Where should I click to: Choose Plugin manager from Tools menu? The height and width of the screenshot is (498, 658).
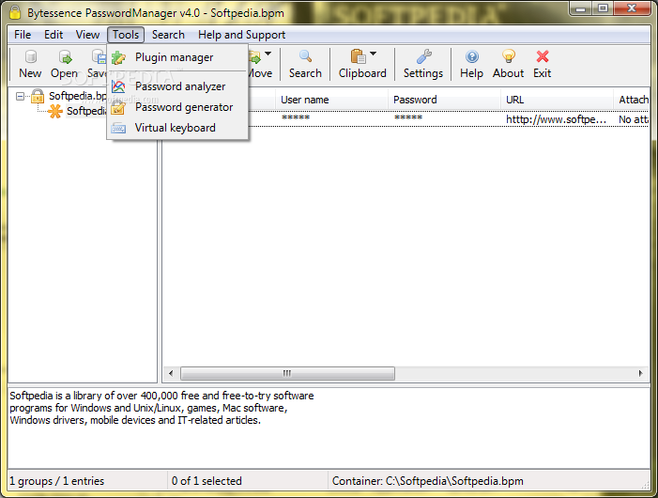177,57
